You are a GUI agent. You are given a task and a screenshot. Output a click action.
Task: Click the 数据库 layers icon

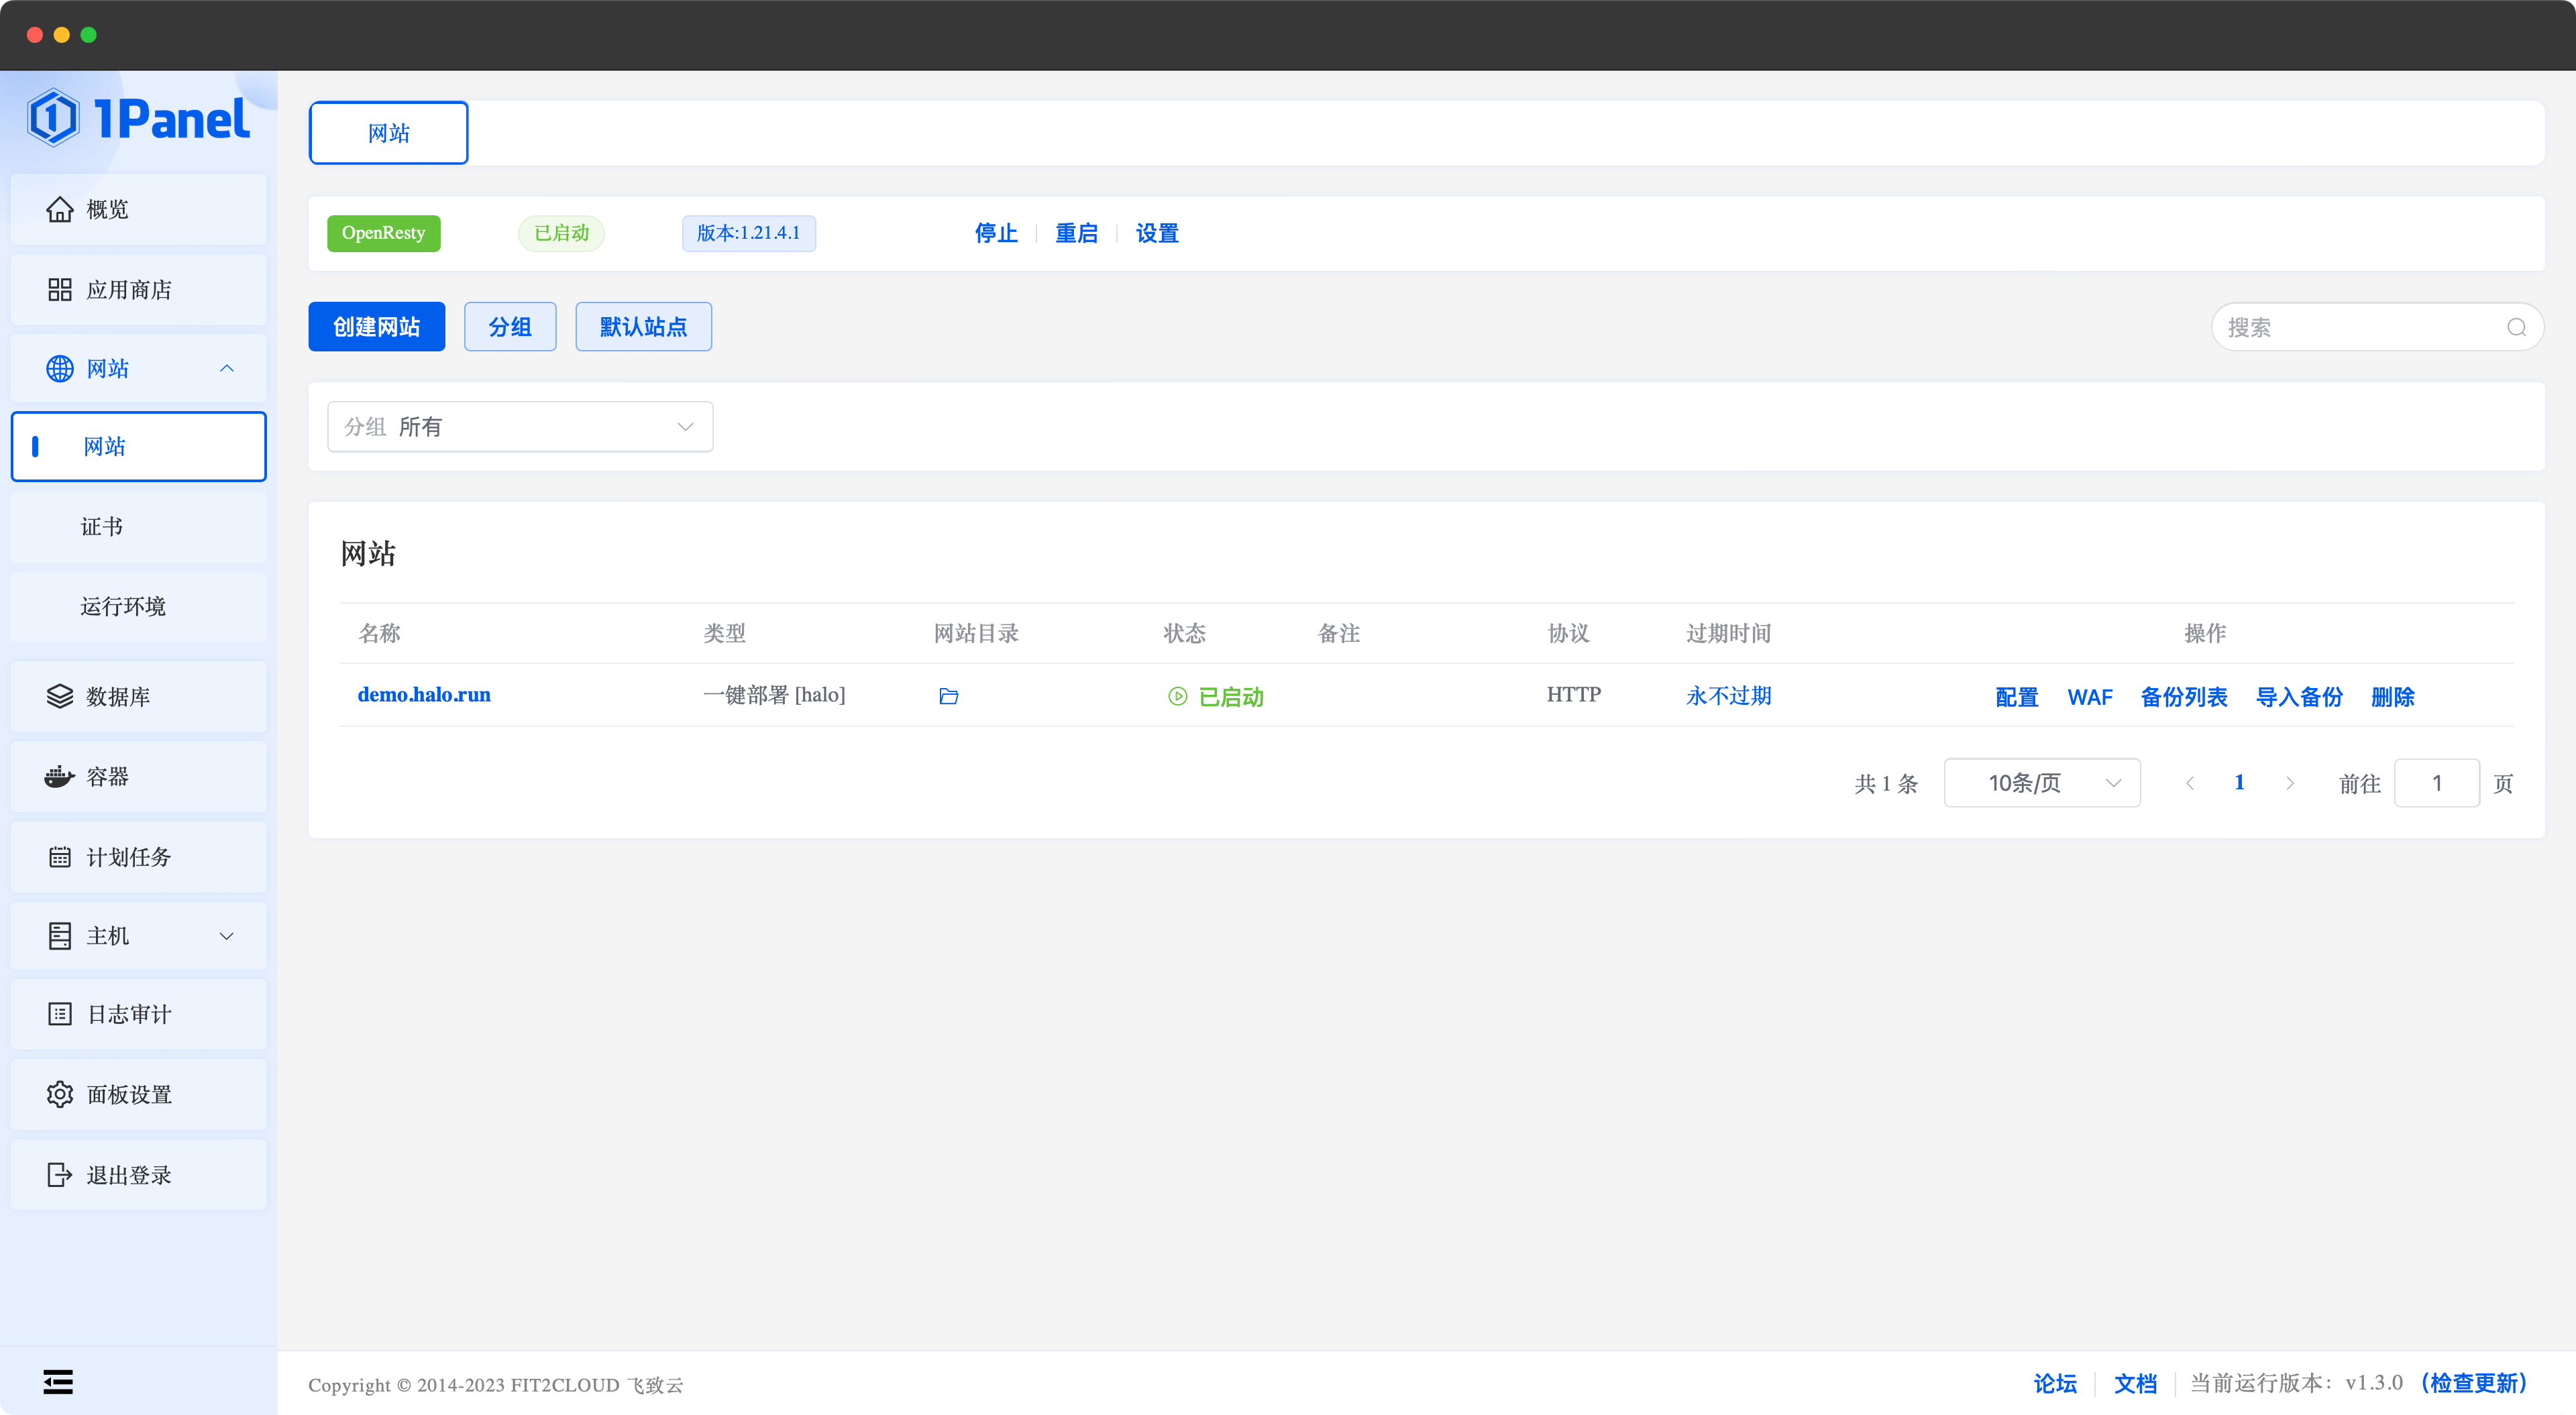[x=59, y=696]
